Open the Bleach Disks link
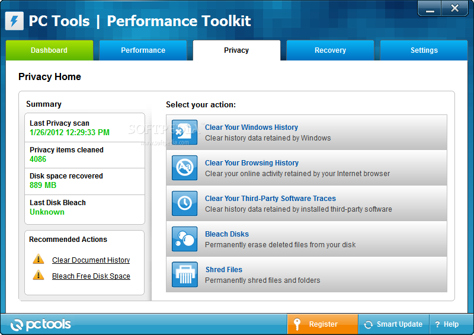474x335 pixels. [227, 234]
